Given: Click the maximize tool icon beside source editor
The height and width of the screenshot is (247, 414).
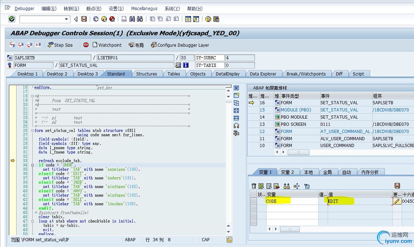Looking at the screenshot, I should 236,111.
